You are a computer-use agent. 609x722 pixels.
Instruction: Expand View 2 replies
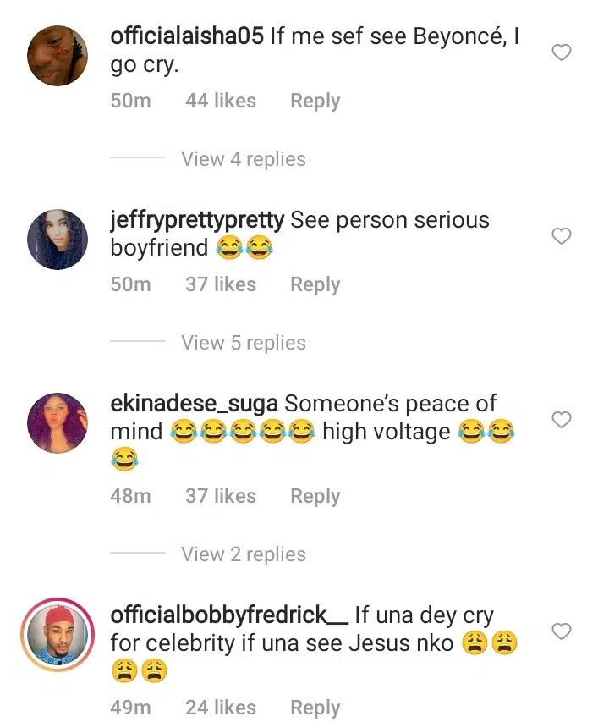click(244, 554)
